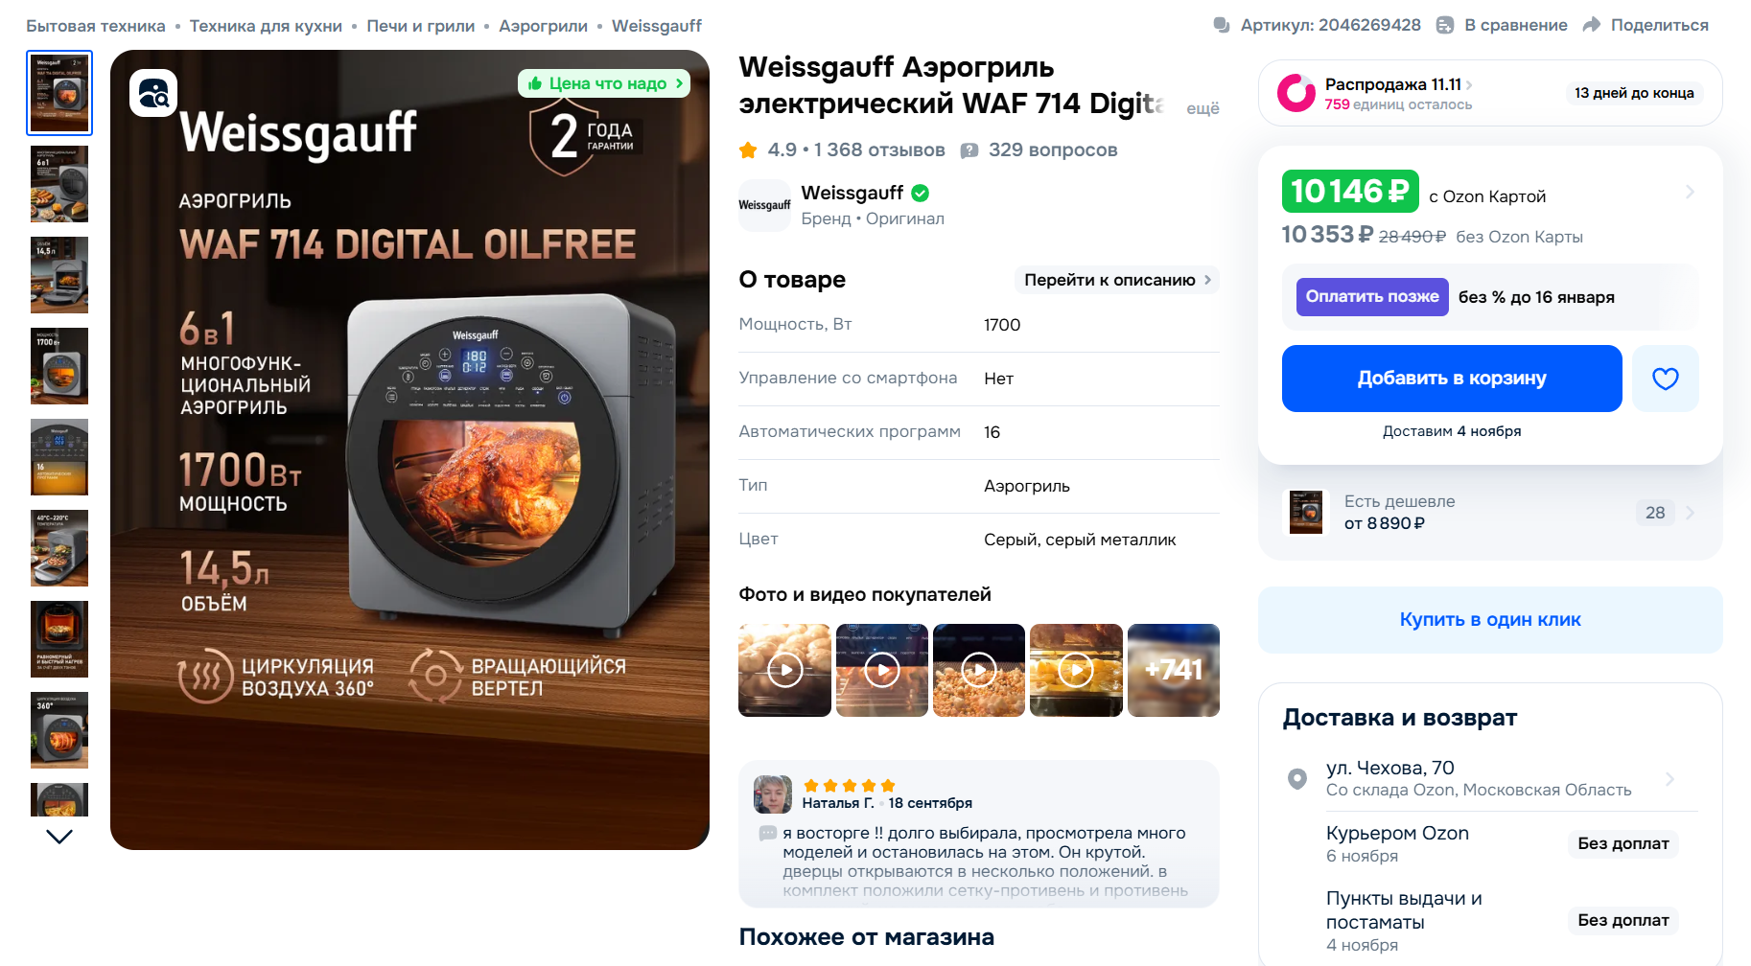Expand full product title with ещё
Image resolution: width=1751 pixels, height=966 pixels.
tap(1202, 108)
